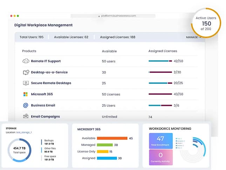Click the platform.buzinessware.com address bar

point(119,16)
